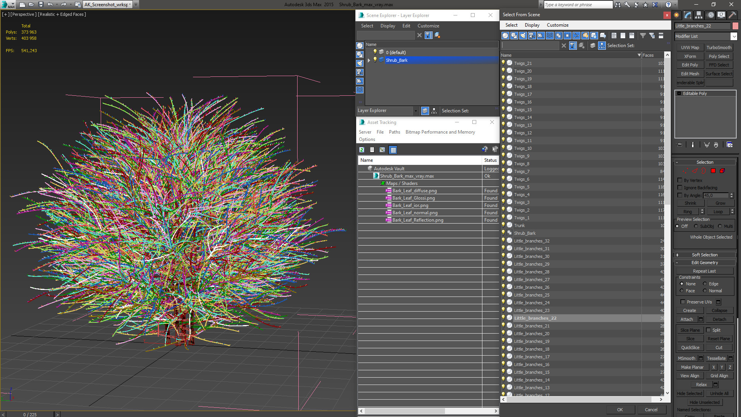Viewport: 741px width, 417px height.
Task: Toggle visibility bulb for Twigs_21
Action: pyautogui.click(x=503, y=63)
